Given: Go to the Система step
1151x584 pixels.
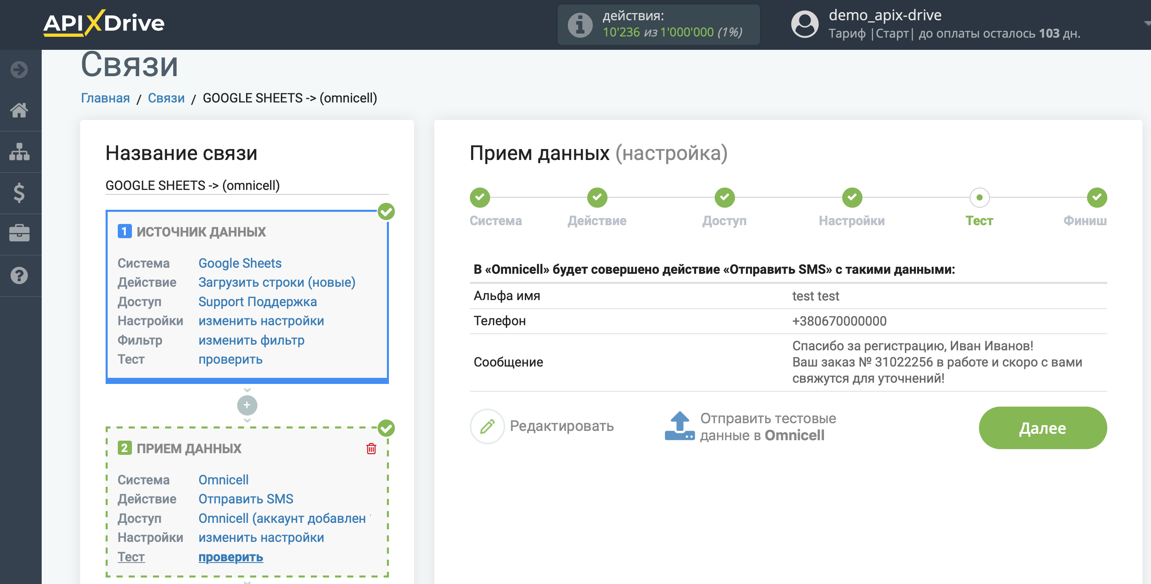Looking at the screenshot, I should [x=480, y=198].
